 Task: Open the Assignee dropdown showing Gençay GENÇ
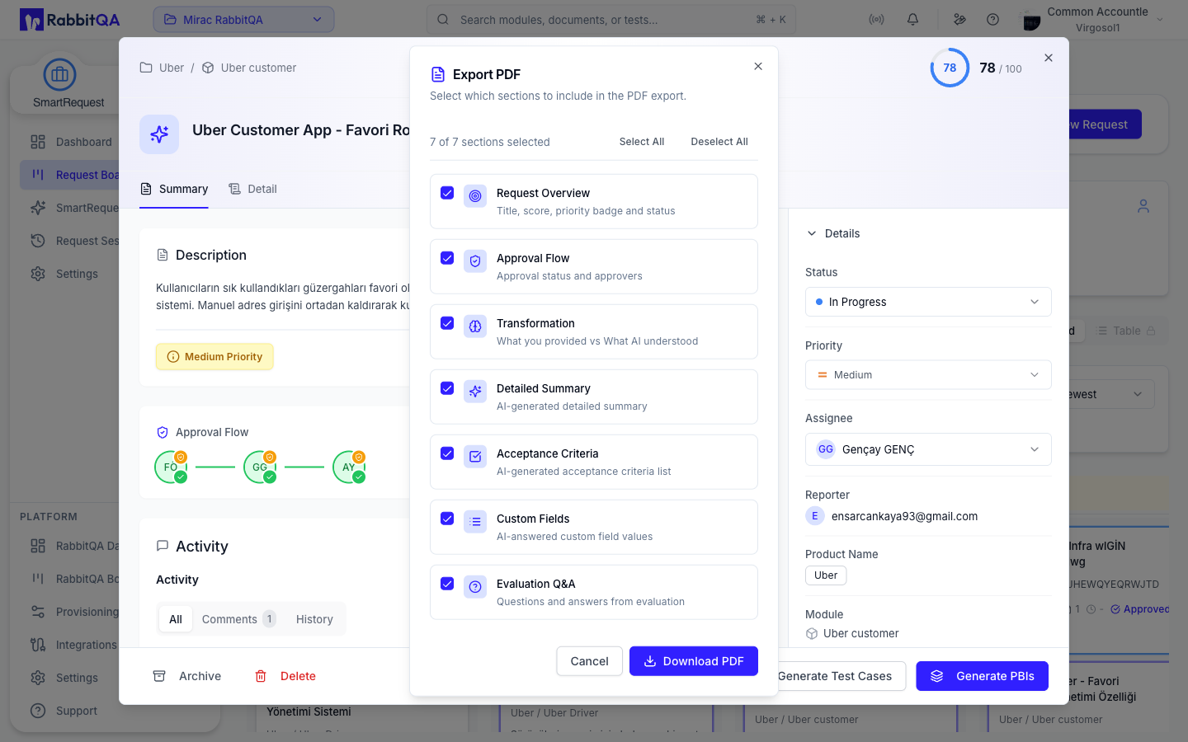pyautogui.click(x=928, y=449)
